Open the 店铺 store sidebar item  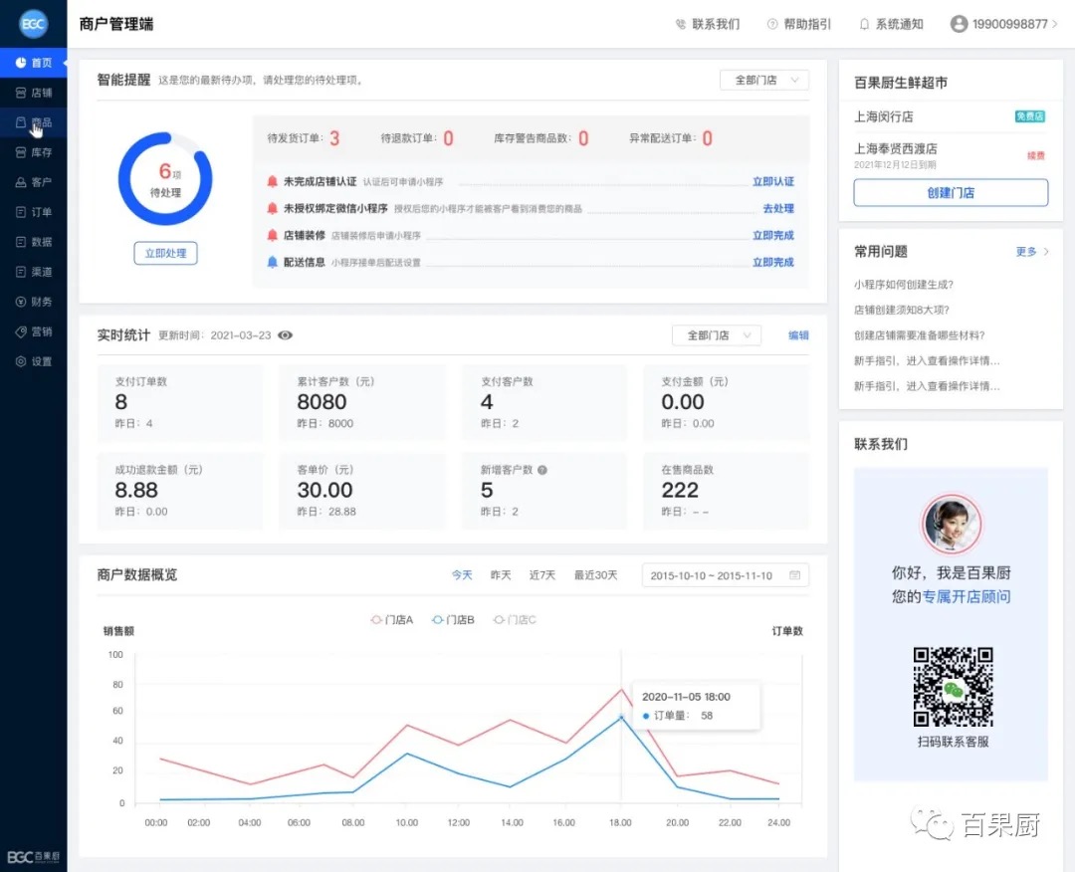(34, 93)
